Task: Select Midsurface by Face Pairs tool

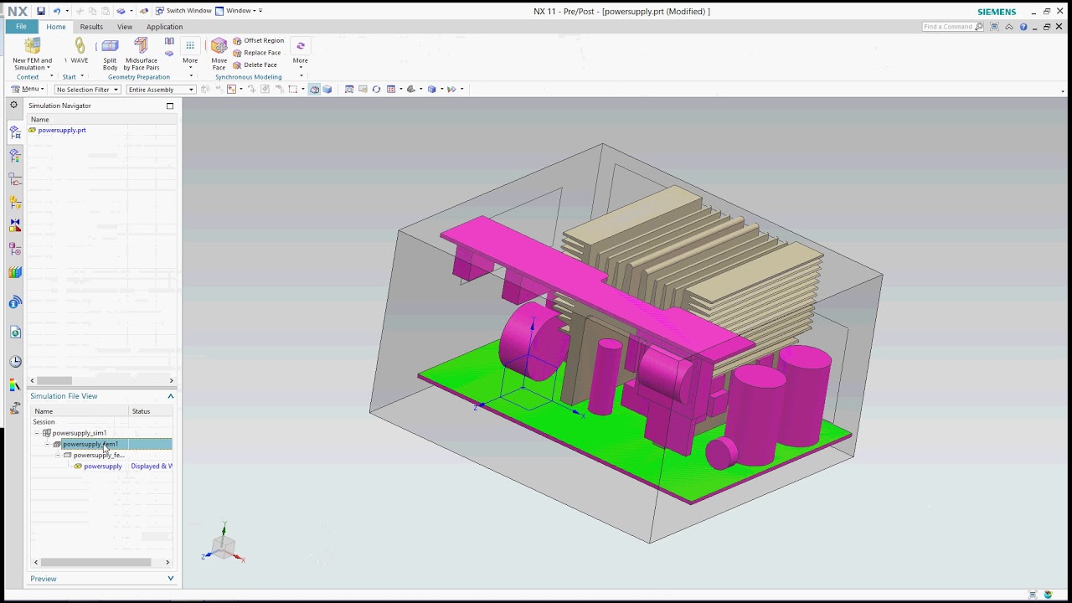Action: pos(142,54)
